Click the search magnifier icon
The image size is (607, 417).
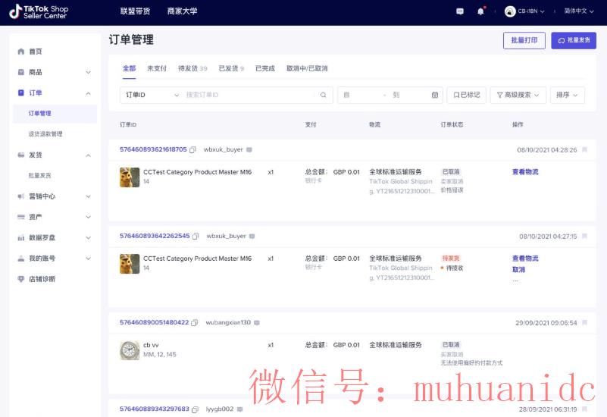pyautogui.click(x=324, y=95)
